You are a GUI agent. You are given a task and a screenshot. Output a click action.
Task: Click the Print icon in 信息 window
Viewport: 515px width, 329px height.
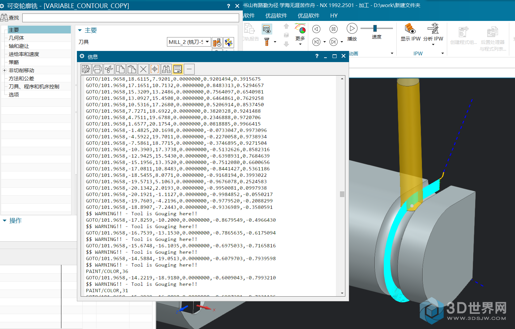(97, 69)
